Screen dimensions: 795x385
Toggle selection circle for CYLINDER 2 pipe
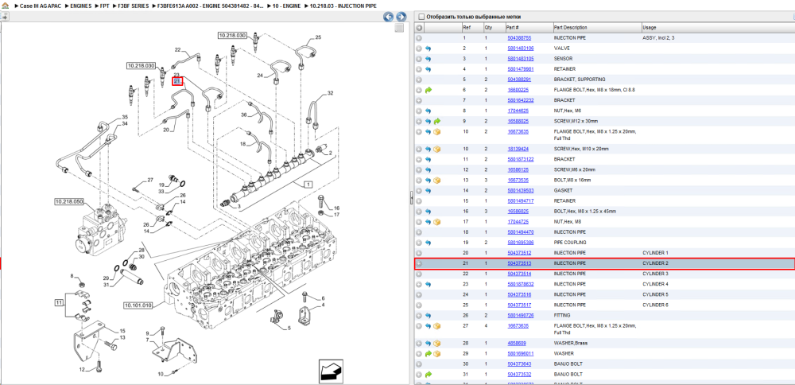click(419, 263)
